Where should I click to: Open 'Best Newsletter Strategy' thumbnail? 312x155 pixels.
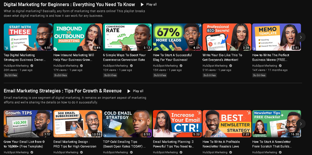[x=227, y=124]
